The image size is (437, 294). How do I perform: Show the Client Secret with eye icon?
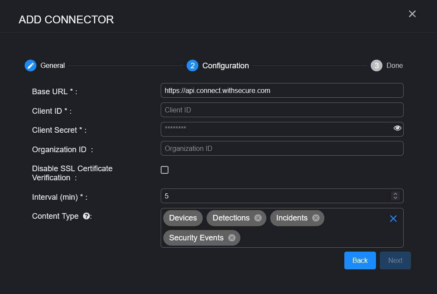click(x=397, y=128)
